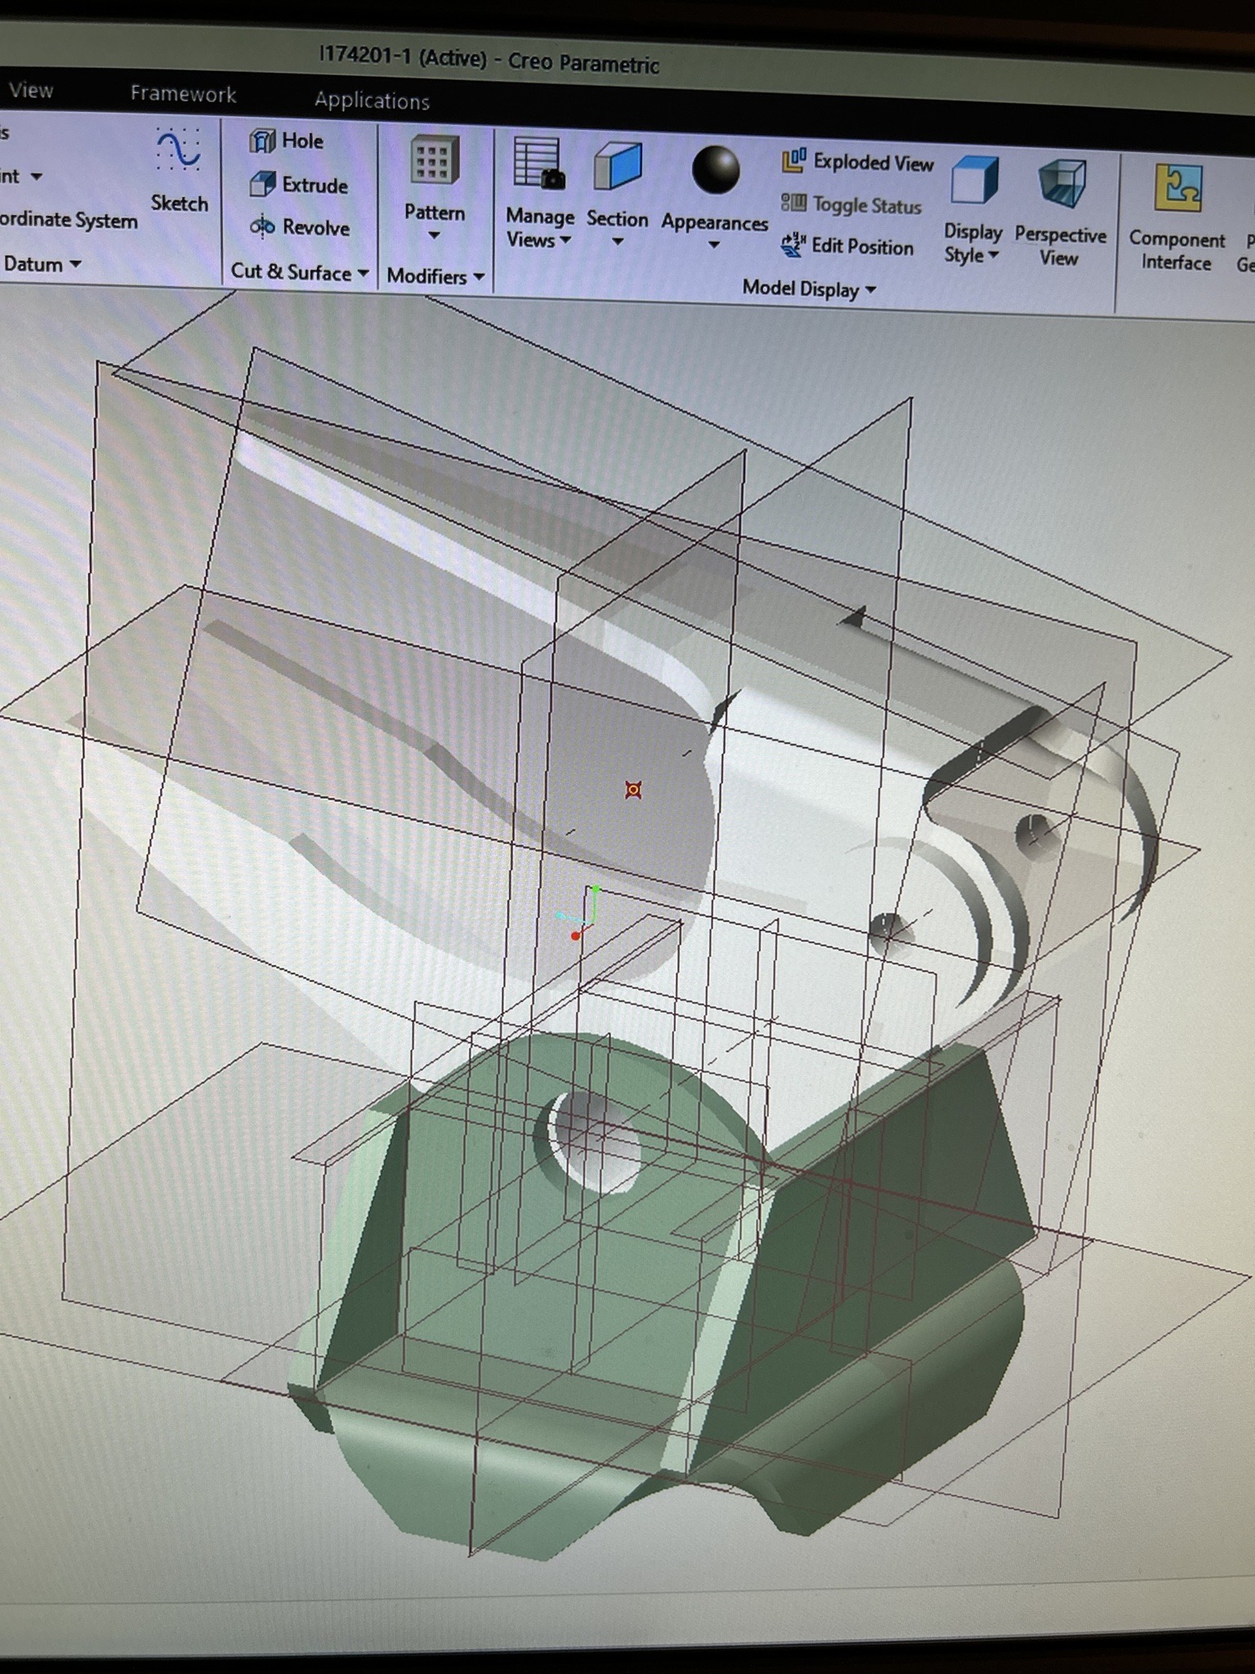Click the Section cube icon
1255x1674 pixels.
[x=618, y=167]
